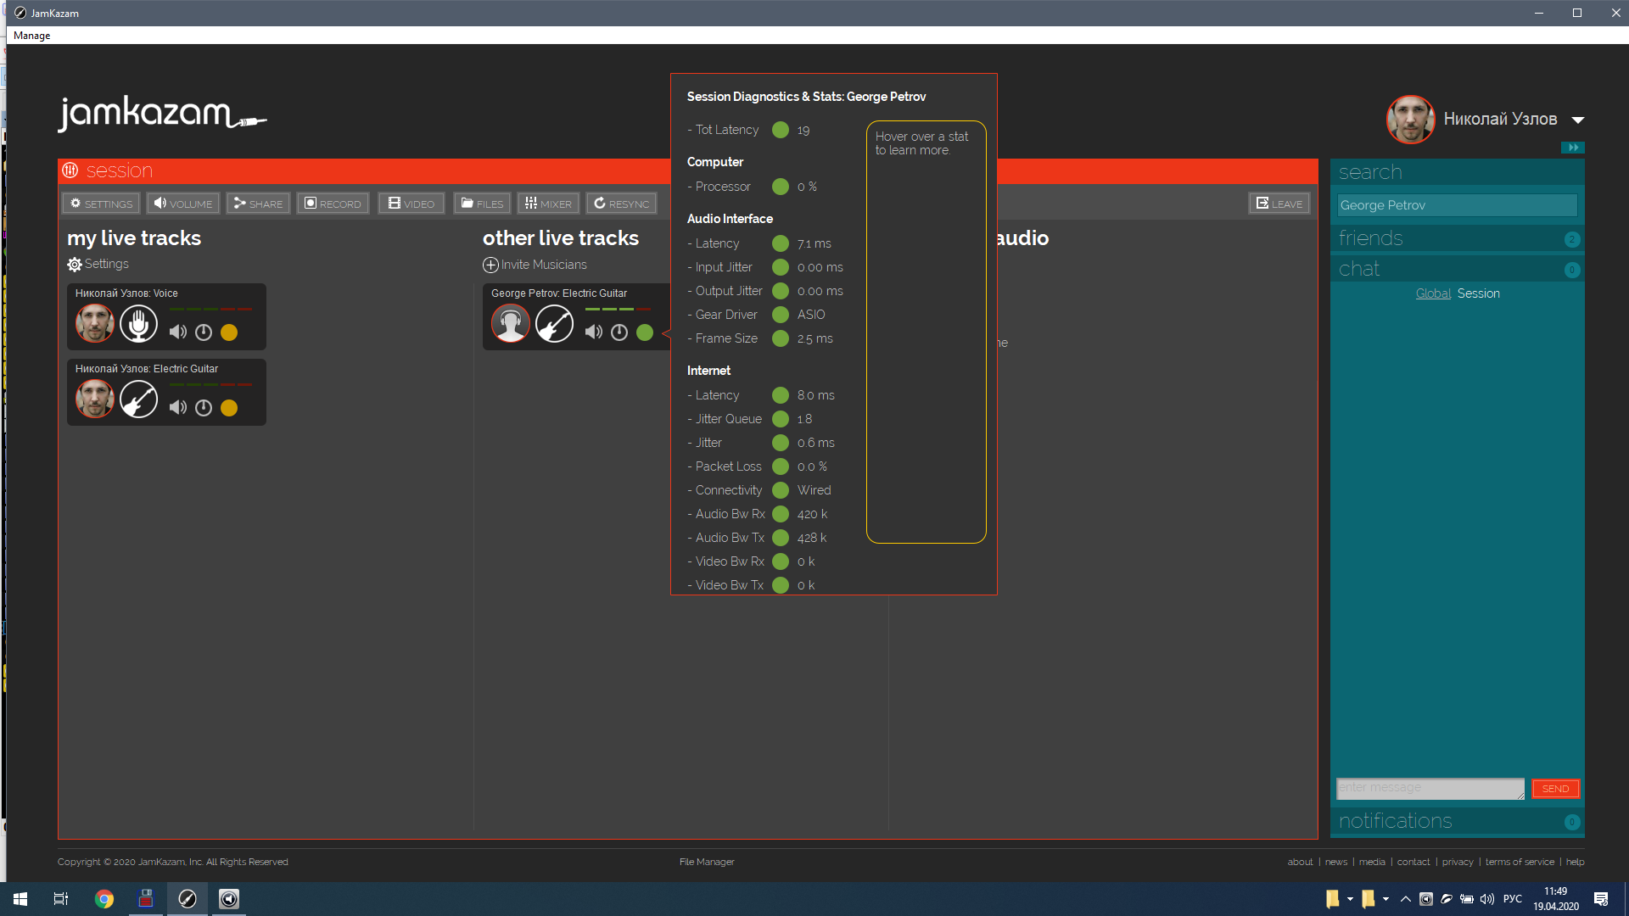Open Chrome from the Windows taskbar

coord(104,899)
